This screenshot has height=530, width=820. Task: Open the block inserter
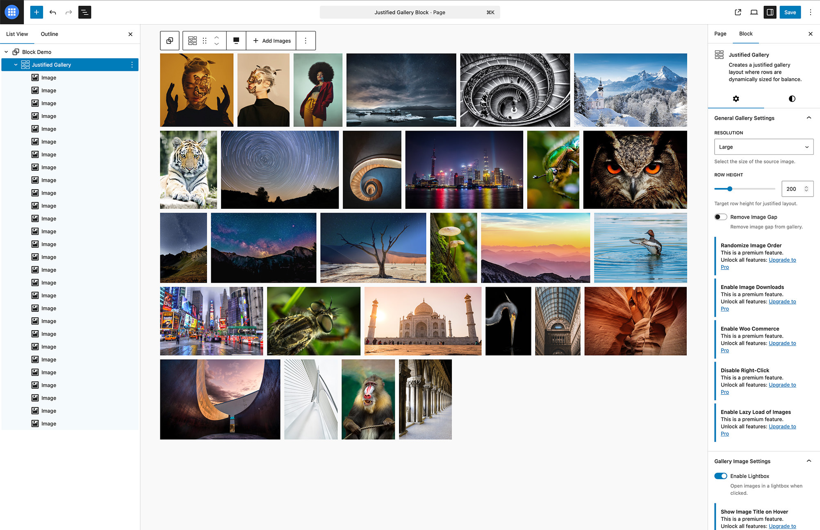[x=36, y=12]
